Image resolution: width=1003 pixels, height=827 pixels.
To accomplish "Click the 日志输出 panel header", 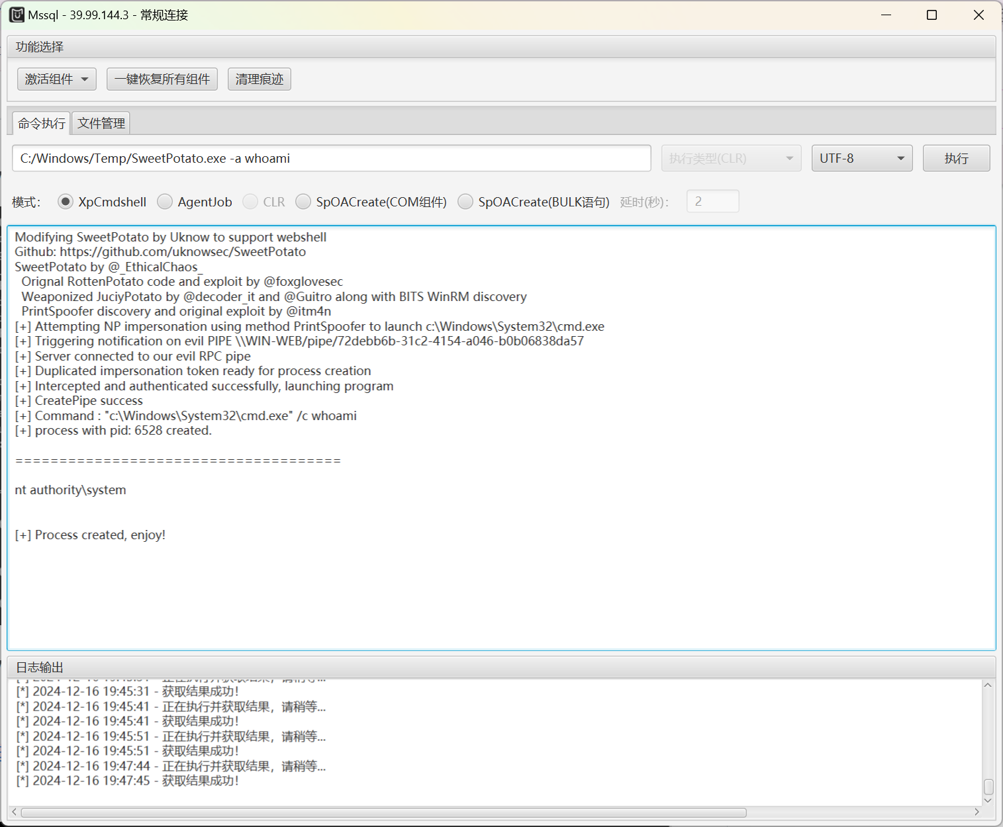I will (501, 667).
